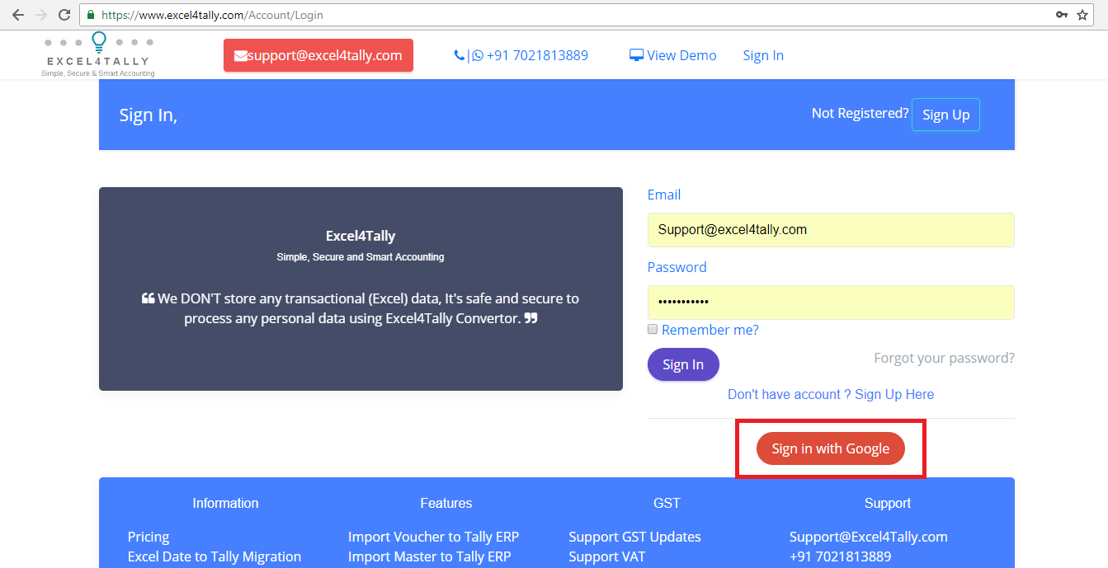Bookmark this page with the star icon
This screenshot has height=568, width=1108.
point(1082,15)
